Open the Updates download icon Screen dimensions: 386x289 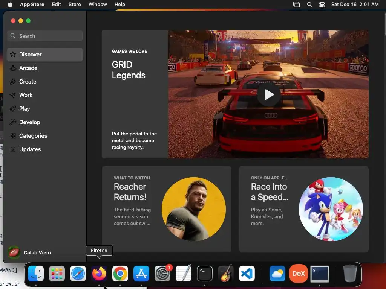(x=13, y=149)
